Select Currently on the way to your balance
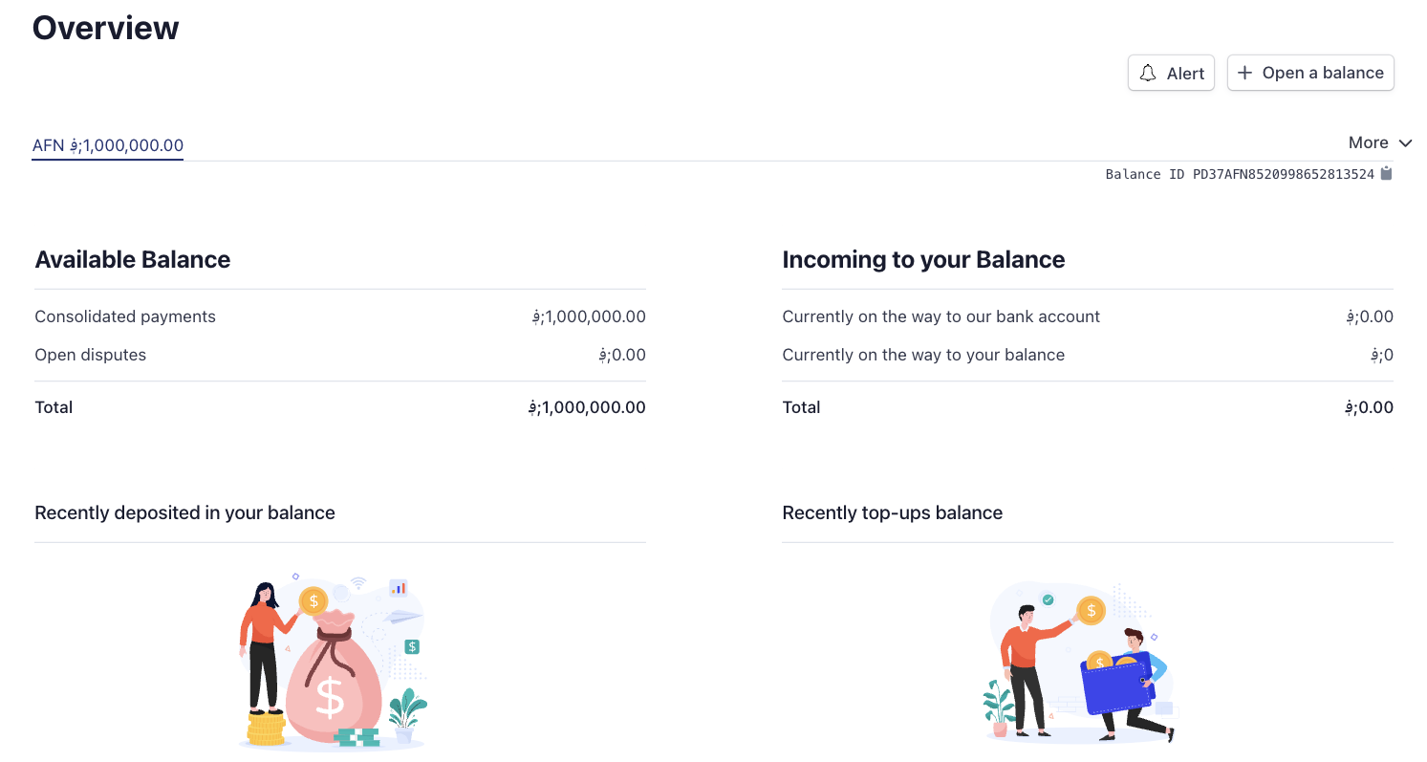Image resolution: width=1427 pixels, height=762 pixels. tap(923, 355)
